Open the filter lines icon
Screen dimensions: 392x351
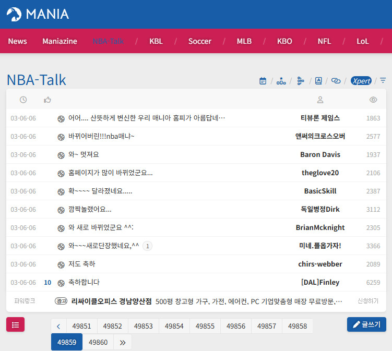tap(383, 80)
